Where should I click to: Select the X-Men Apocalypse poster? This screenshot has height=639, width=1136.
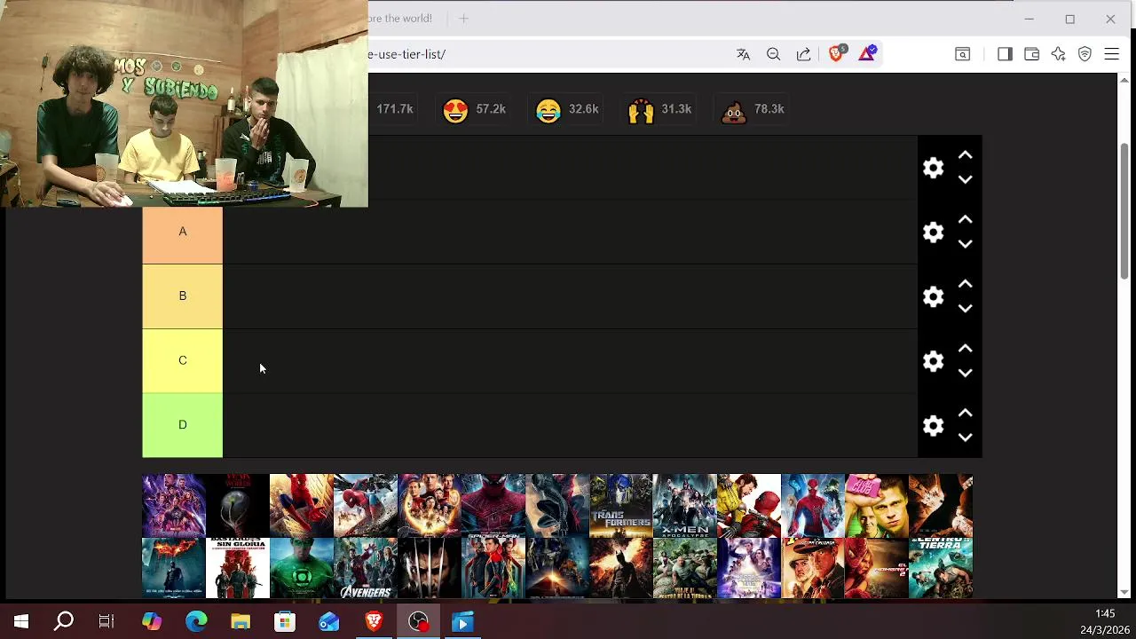[685, 505]
